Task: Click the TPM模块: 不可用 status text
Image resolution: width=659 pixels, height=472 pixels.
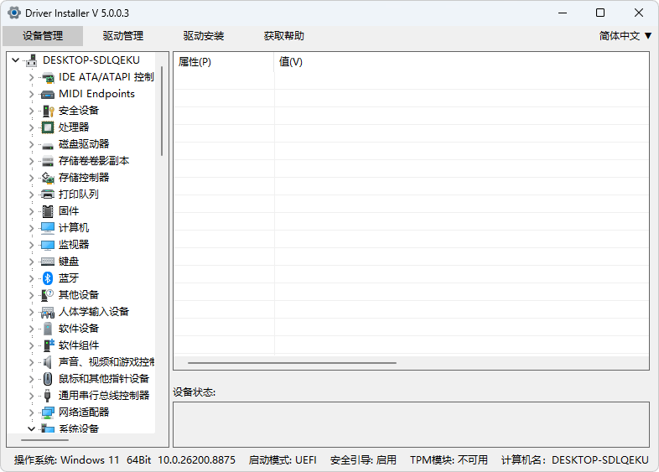Action: 449,460
